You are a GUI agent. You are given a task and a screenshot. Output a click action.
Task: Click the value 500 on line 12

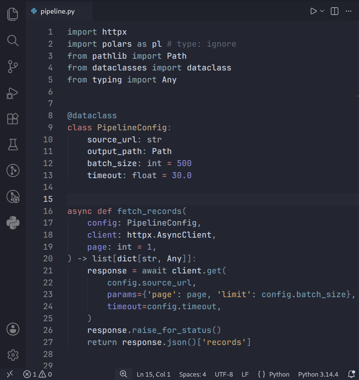[x=184, y=163]
